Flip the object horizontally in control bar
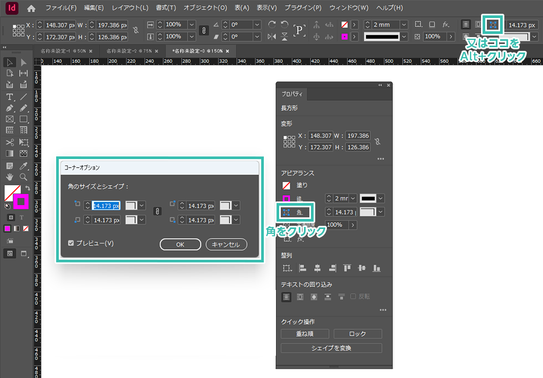This screenshot has width=543, height=378. [272, 37]
